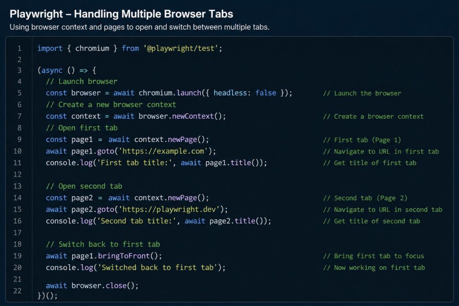The image size is (459, 306).
Task: Click the trailing comment '// First tab (Page 1)'
Action: point(362,140)
